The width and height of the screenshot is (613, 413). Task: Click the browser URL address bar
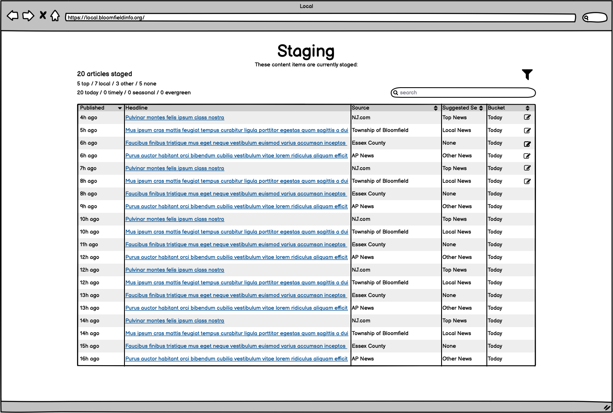[x=320, y=18]
